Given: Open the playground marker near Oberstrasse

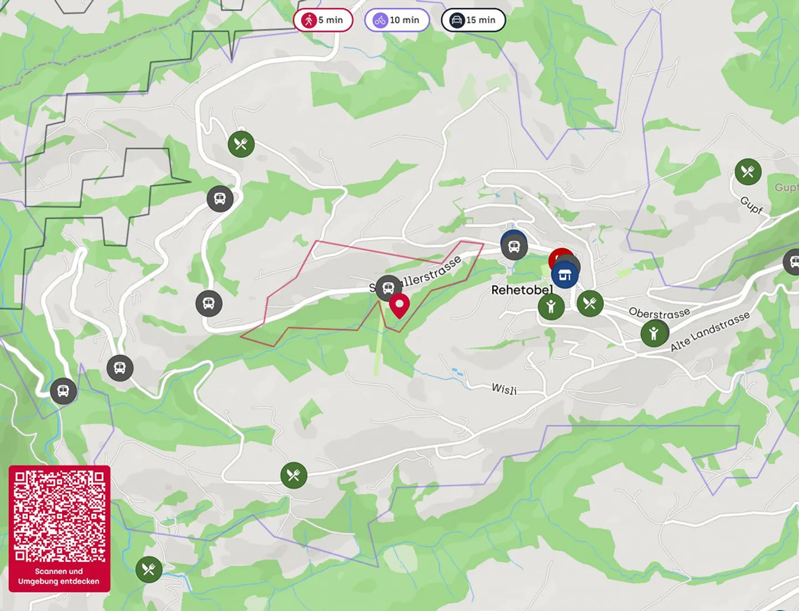Looking at the screenshot, I should coord(654,333).
